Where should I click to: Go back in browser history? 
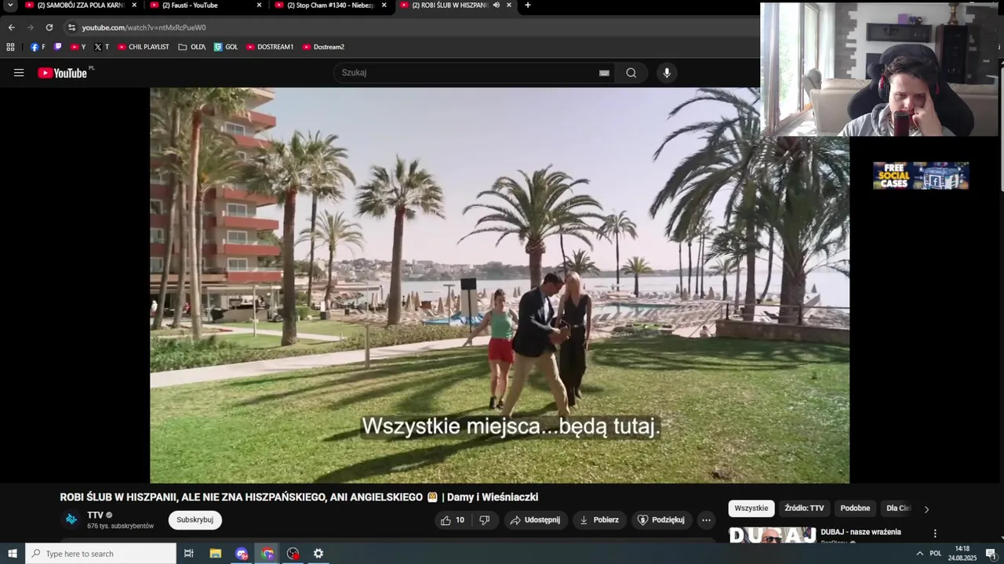pos(11,27)
